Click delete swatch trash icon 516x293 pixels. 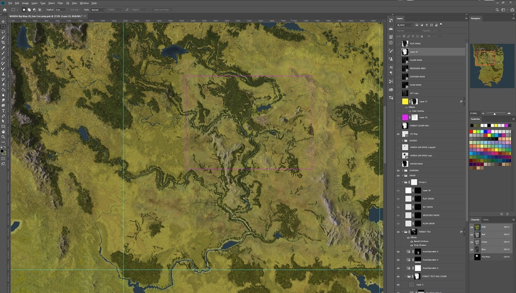pyautogui.click(x=507, y=214)
